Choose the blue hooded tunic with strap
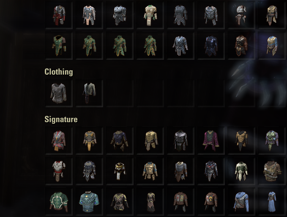Image resolution: width=287 pixels, height=217 pixels. [241, 201]
